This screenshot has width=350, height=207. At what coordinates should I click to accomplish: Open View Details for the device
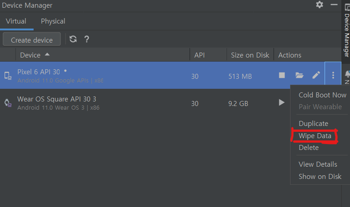click(318, 164)
